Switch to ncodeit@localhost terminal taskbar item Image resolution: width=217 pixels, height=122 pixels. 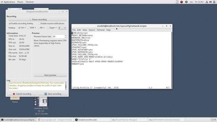pyautogui.click(x=19, y=120)
